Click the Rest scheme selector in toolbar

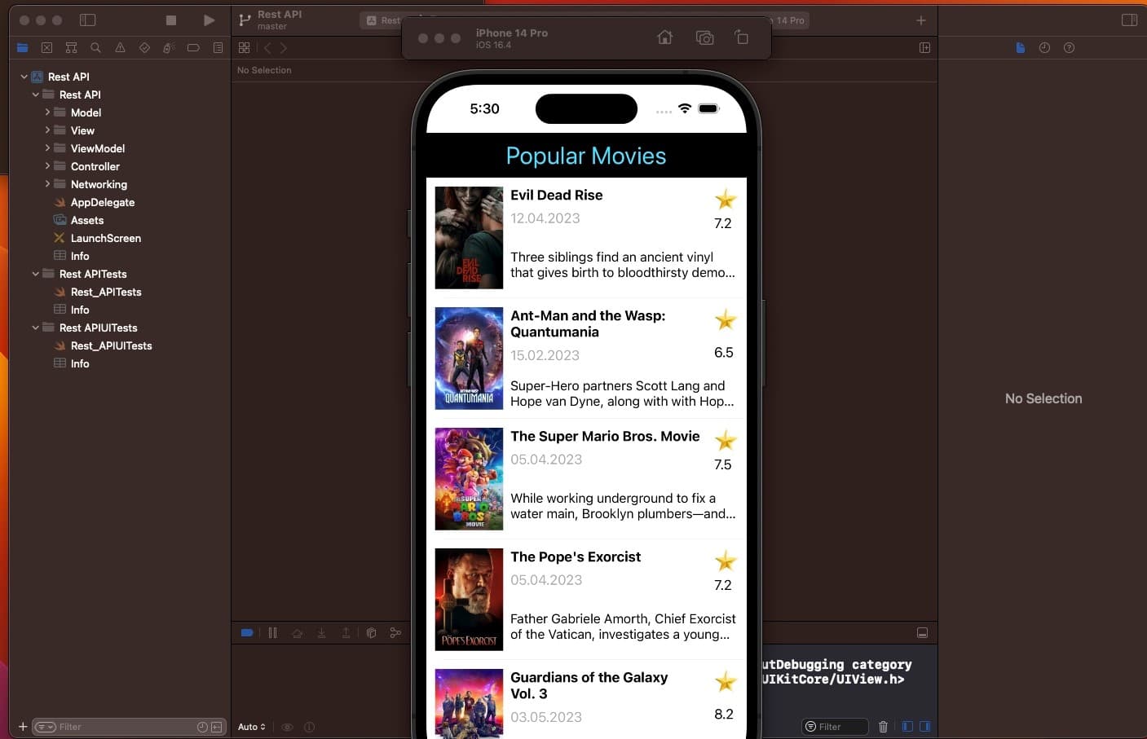point(382,20)
